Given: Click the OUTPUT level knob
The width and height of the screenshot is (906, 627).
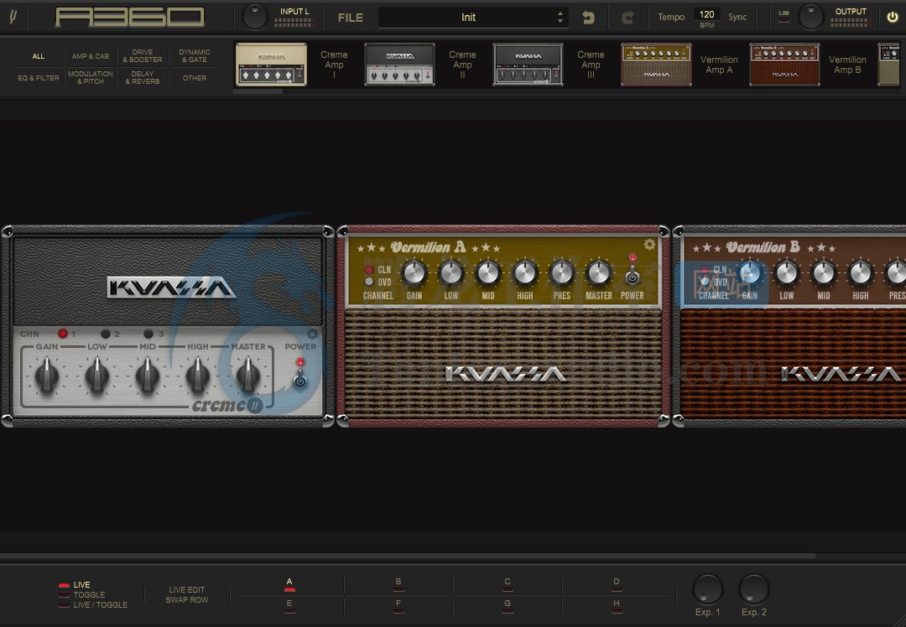Looking at the screenshot, I should point(810,17).
